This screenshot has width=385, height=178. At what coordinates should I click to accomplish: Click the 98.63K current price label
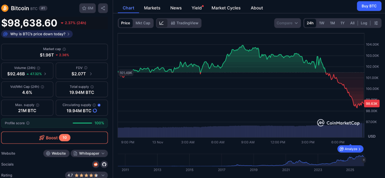[372, 103]
